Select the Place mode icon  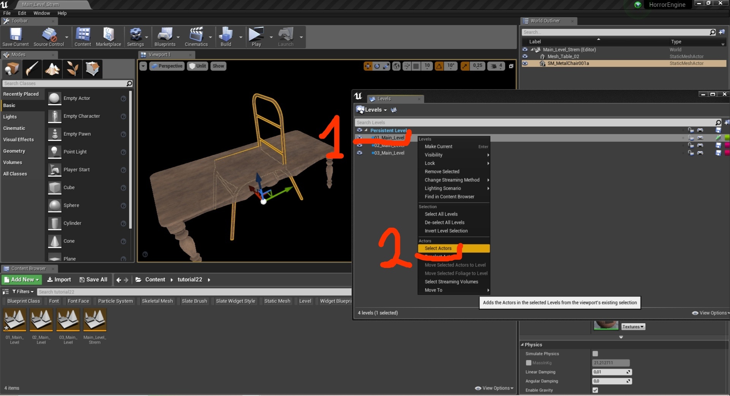12,69
